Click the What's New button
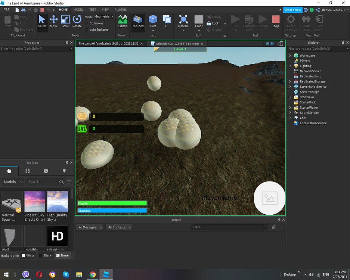Viewport: 350px width, 280px height. coord(292,10)
